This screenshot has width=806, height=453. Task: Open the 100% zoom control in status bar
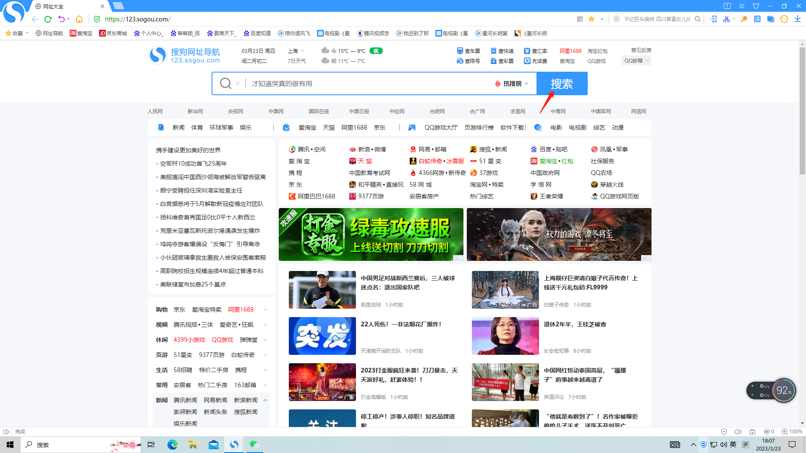click(x=792, y=432)
